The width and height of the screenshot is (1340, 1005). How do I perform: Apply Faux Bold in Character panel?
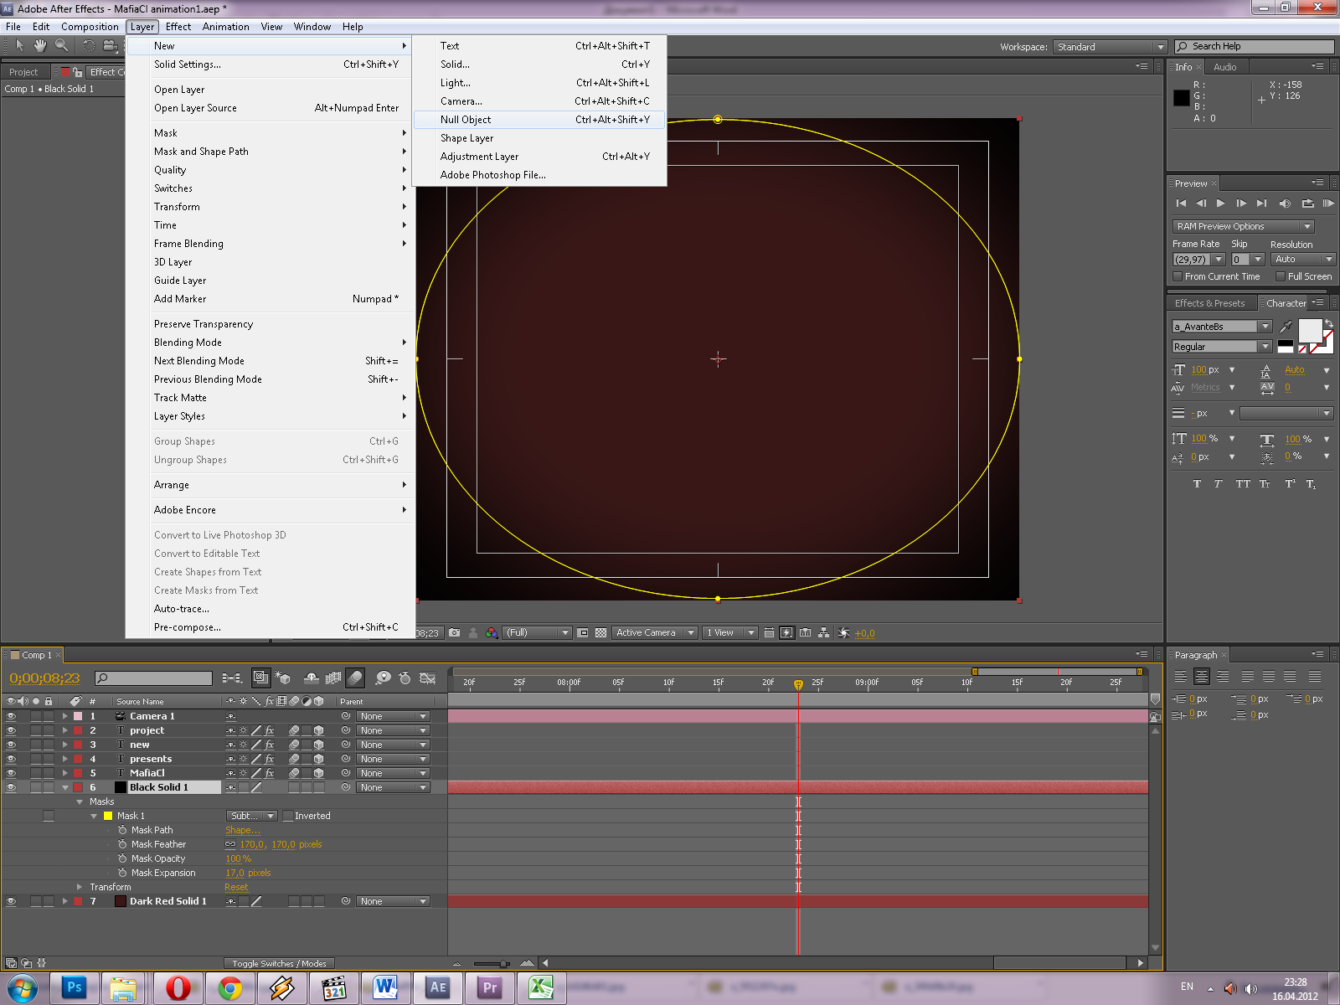[x=1197, y=484]
